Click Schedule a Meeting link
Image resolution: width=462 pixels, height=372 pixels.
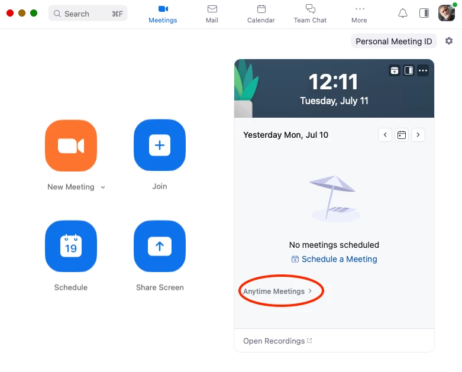[x=334, y=259]
